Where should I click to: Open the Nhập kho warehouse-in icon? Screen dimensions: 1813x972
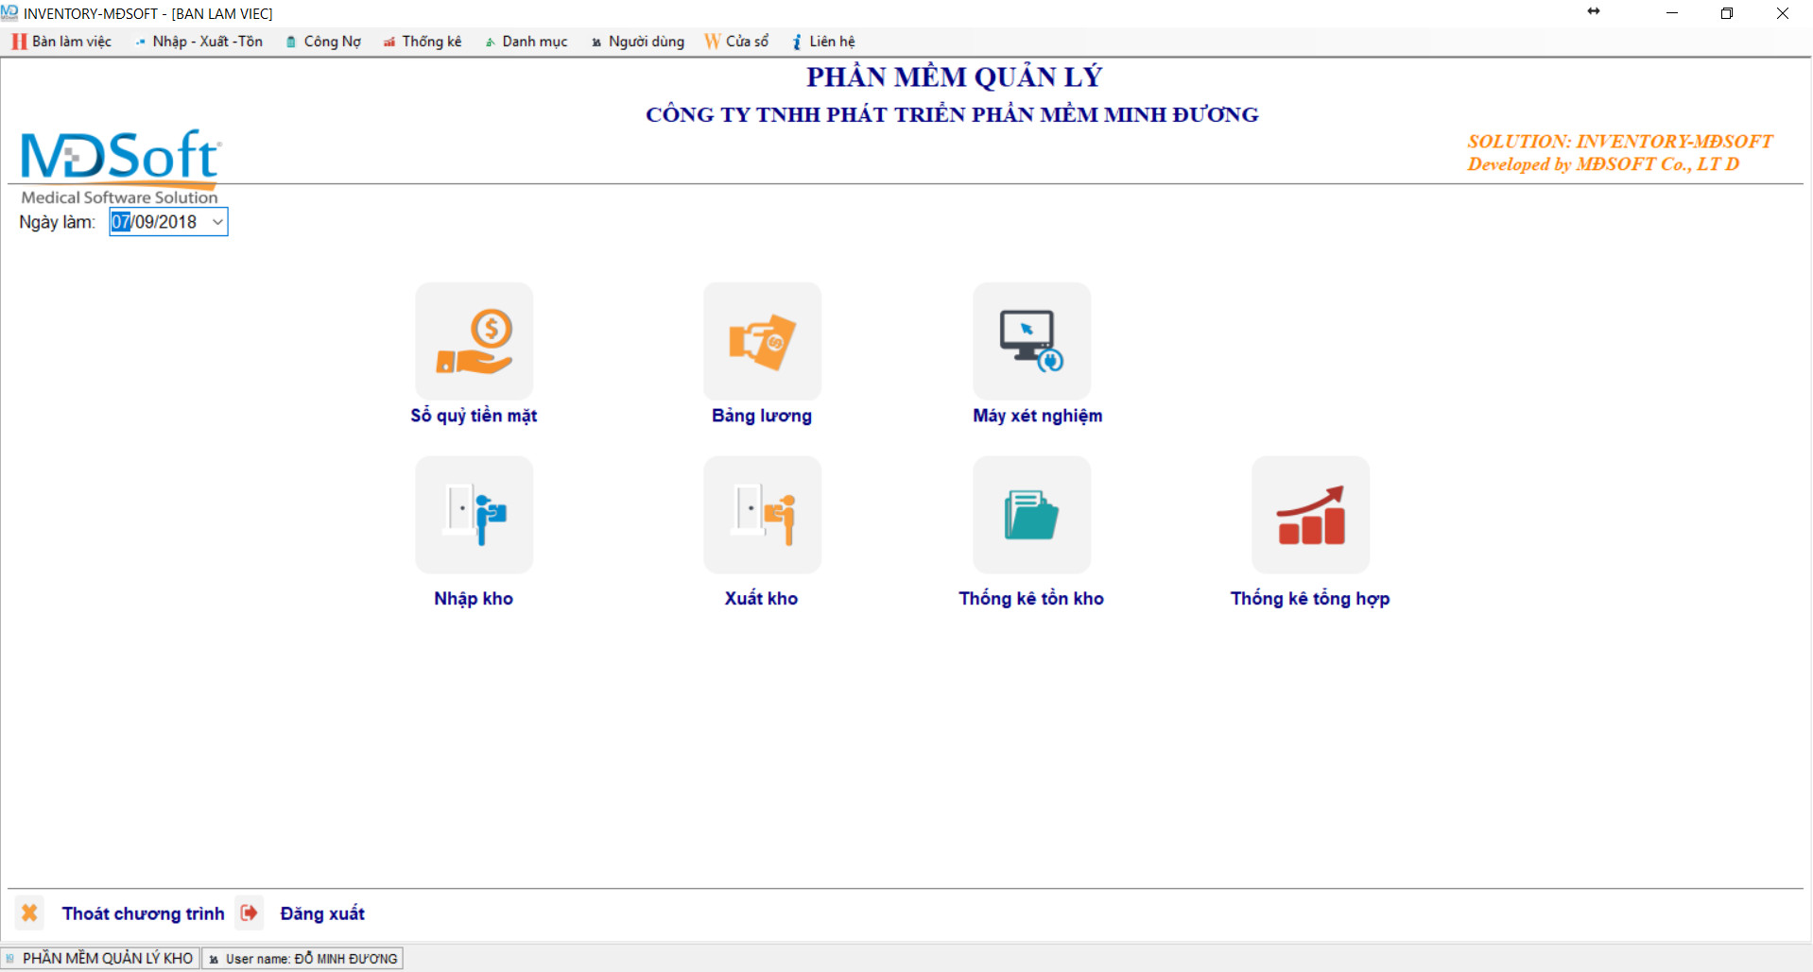point(475,515)
